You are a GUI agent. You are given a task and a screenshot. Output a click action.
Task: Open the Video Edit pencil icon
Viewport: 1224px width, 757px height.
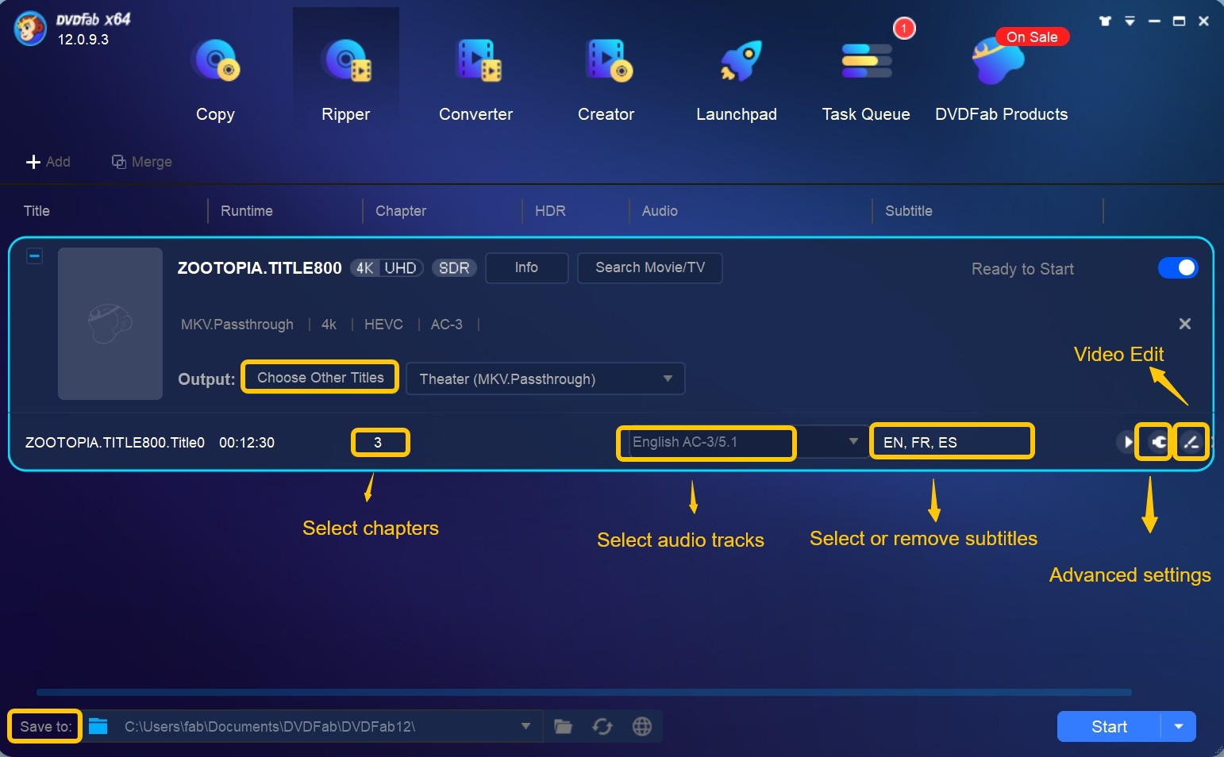[1191, 442]
